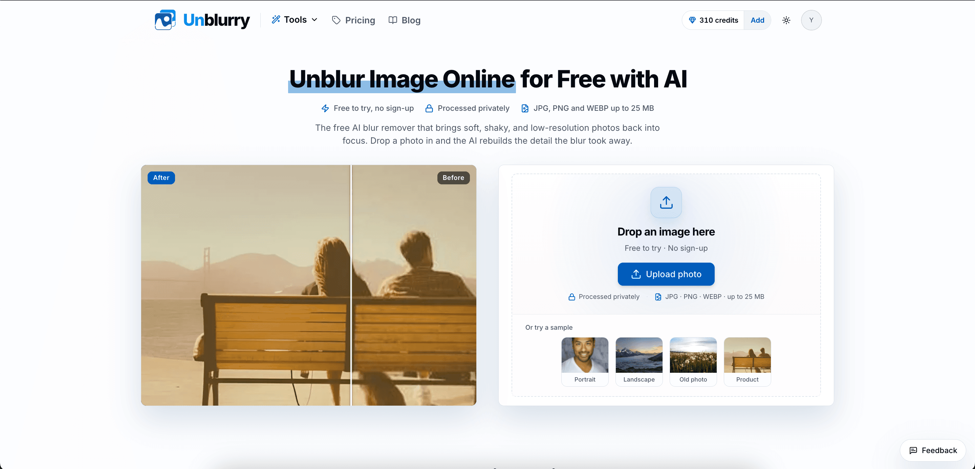Click the After label badge
The height and width of the screenshot is (469, 975).
[161, 178]
